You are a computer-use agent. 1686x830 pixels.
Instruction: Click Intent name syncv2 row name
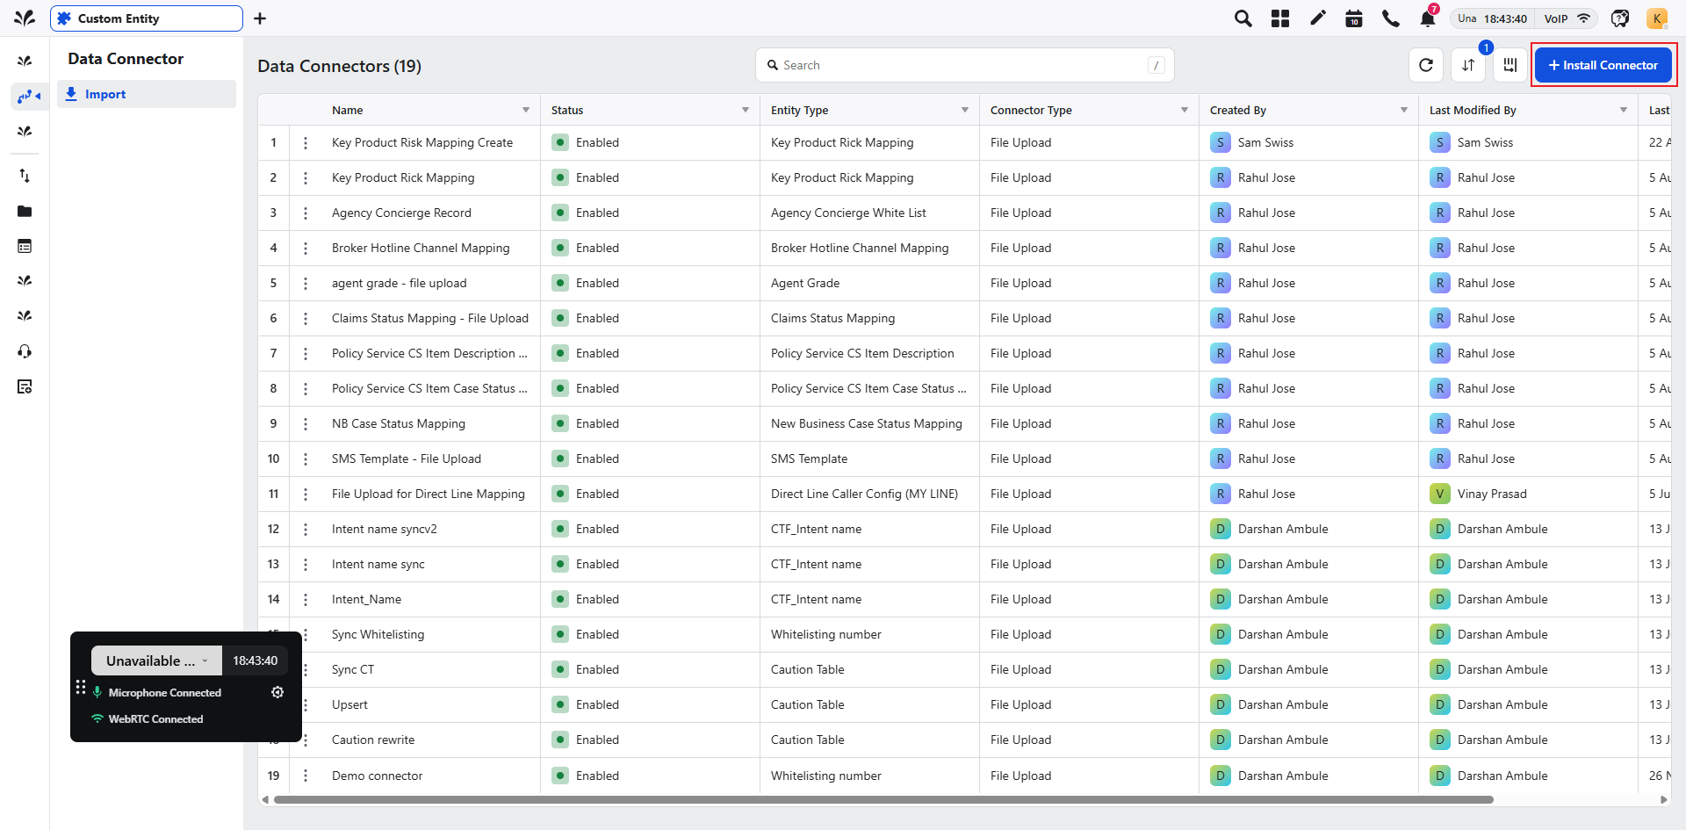click(x=385, y=529)
